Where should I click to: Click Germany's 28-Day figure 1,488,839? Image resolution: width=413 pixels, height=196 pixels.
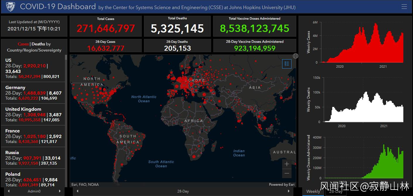(x=35, y=93)
